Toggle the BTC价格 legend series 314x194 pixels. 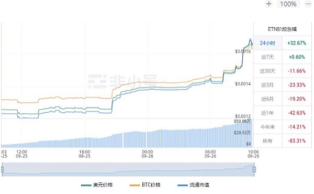point(145,185)
